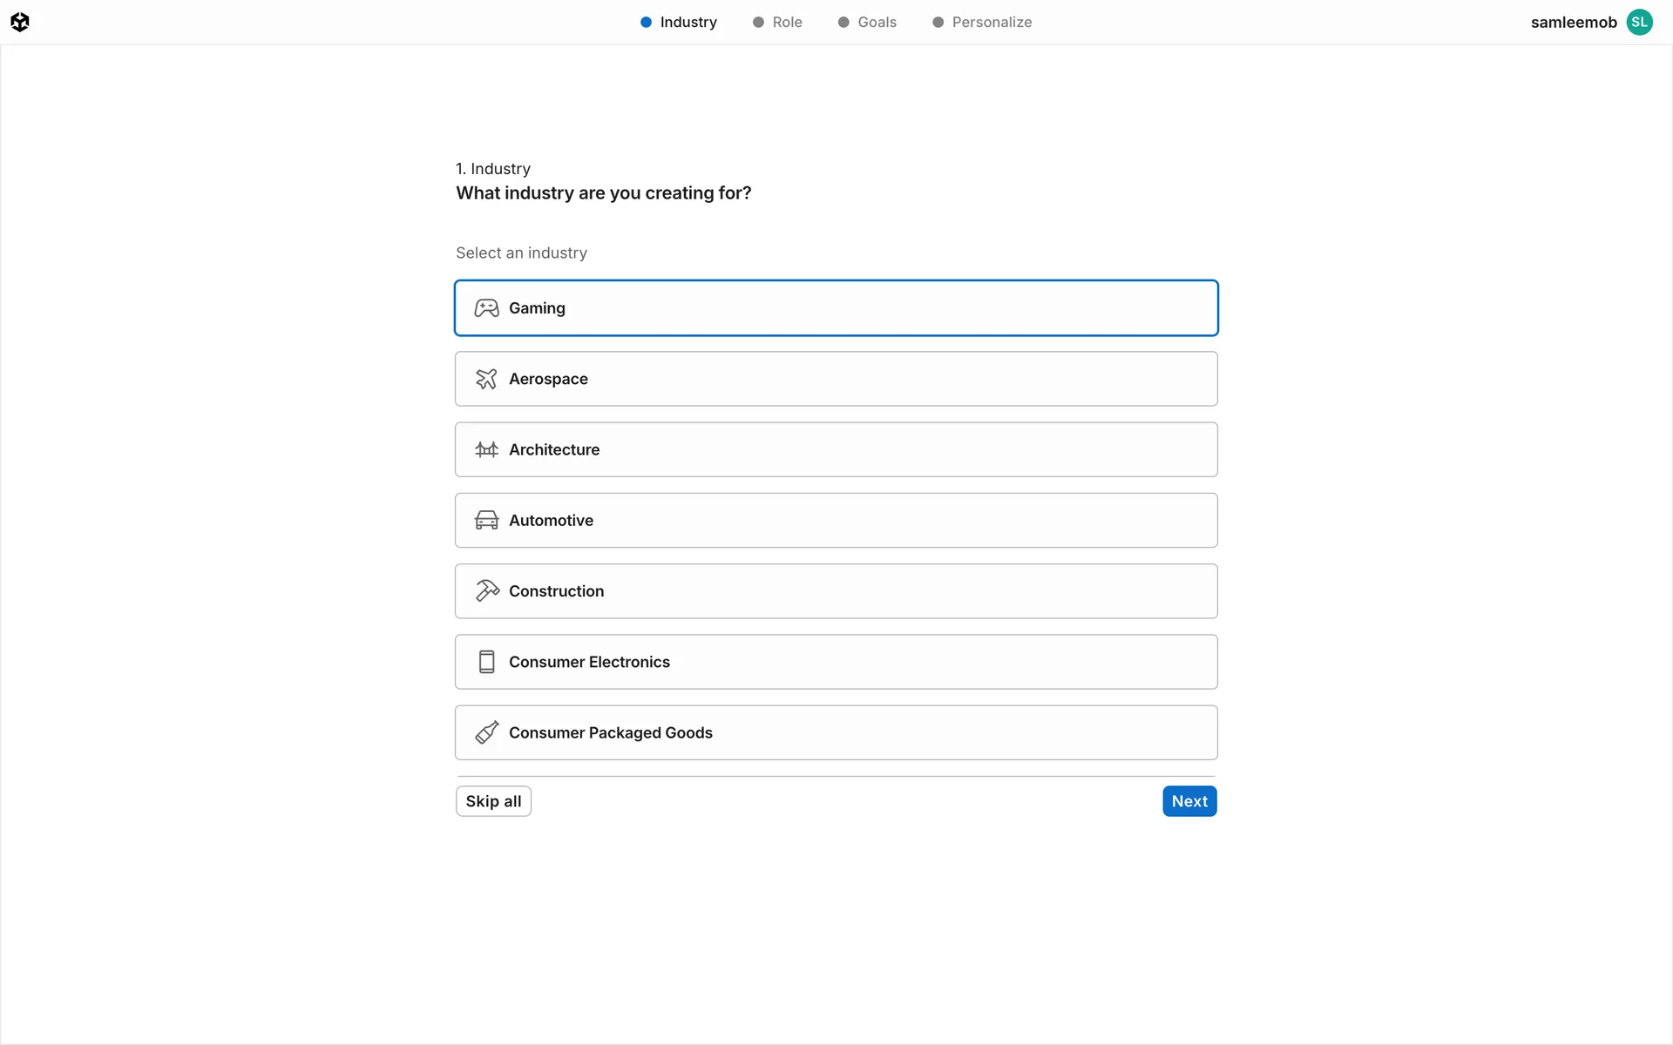Click the Skip all button
The height and width of the screenshot is (1045, 1673).
point(493,801)
